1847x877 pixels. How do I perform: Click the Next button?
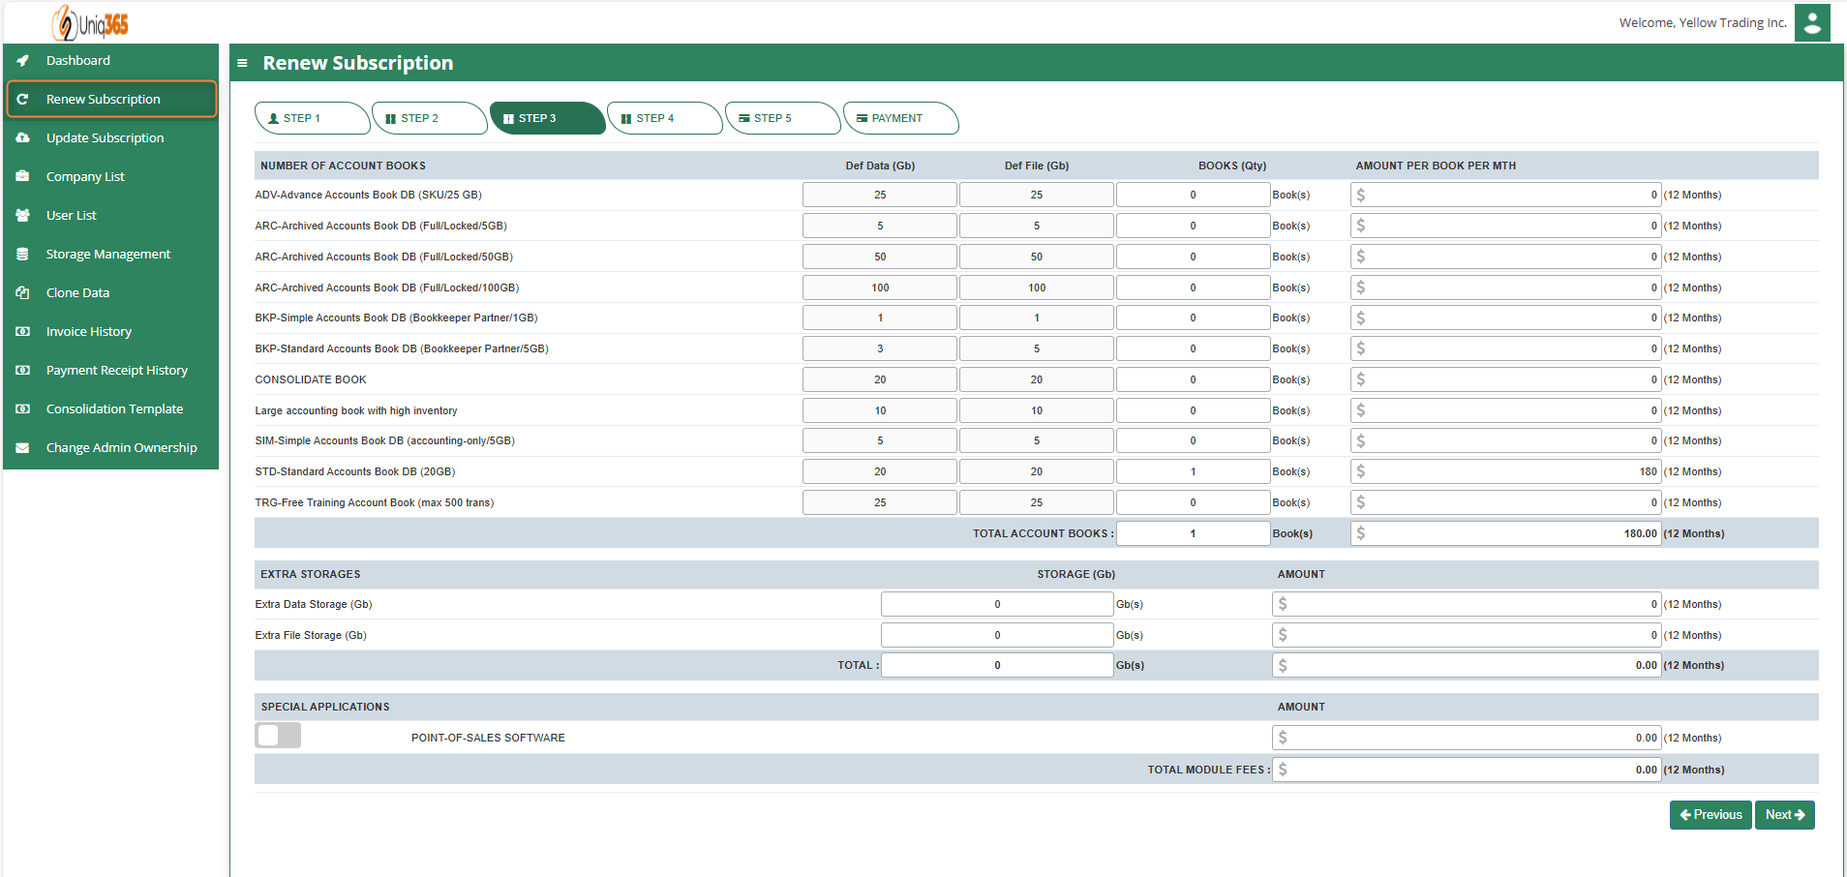click(1785, 815)
